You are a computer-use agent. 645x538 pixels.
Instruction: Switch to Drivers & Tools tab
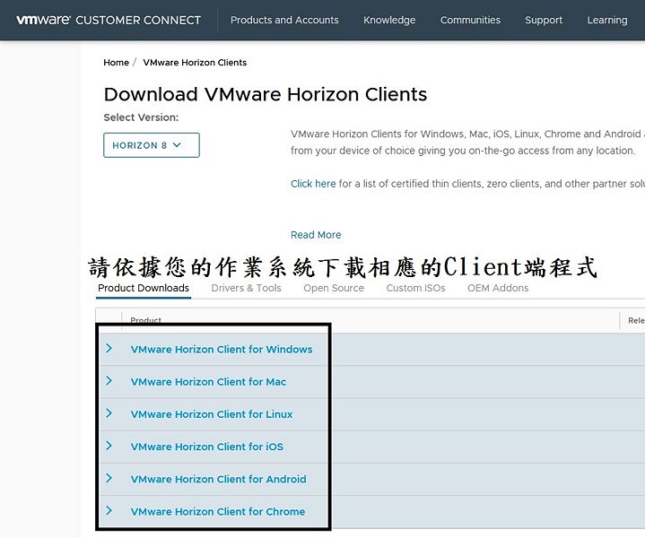pyautogui.click(x=246, y=289)
